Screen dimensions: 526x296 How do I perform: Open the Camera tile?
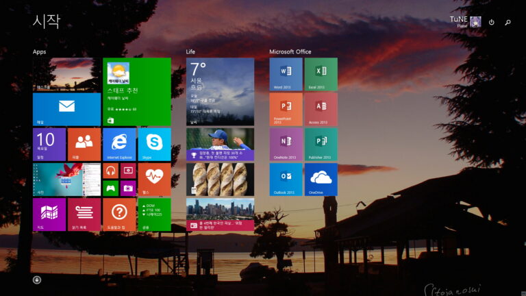click(x=128, y=188)
